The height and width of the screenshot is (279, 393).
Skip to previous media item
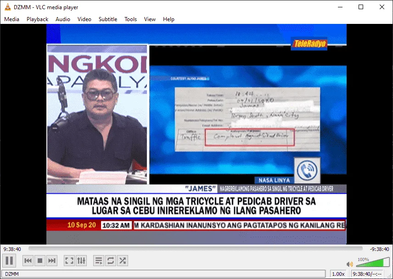click(28, 261)
